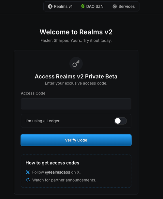The width and height of the screenshot is (163, 199).
Task: Focus the Access Code input field
Action: [76, 104]
